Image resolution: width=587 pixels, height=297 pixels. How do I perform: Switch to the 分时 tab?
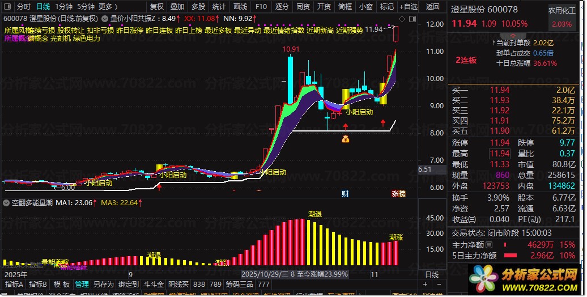point(24,7)
